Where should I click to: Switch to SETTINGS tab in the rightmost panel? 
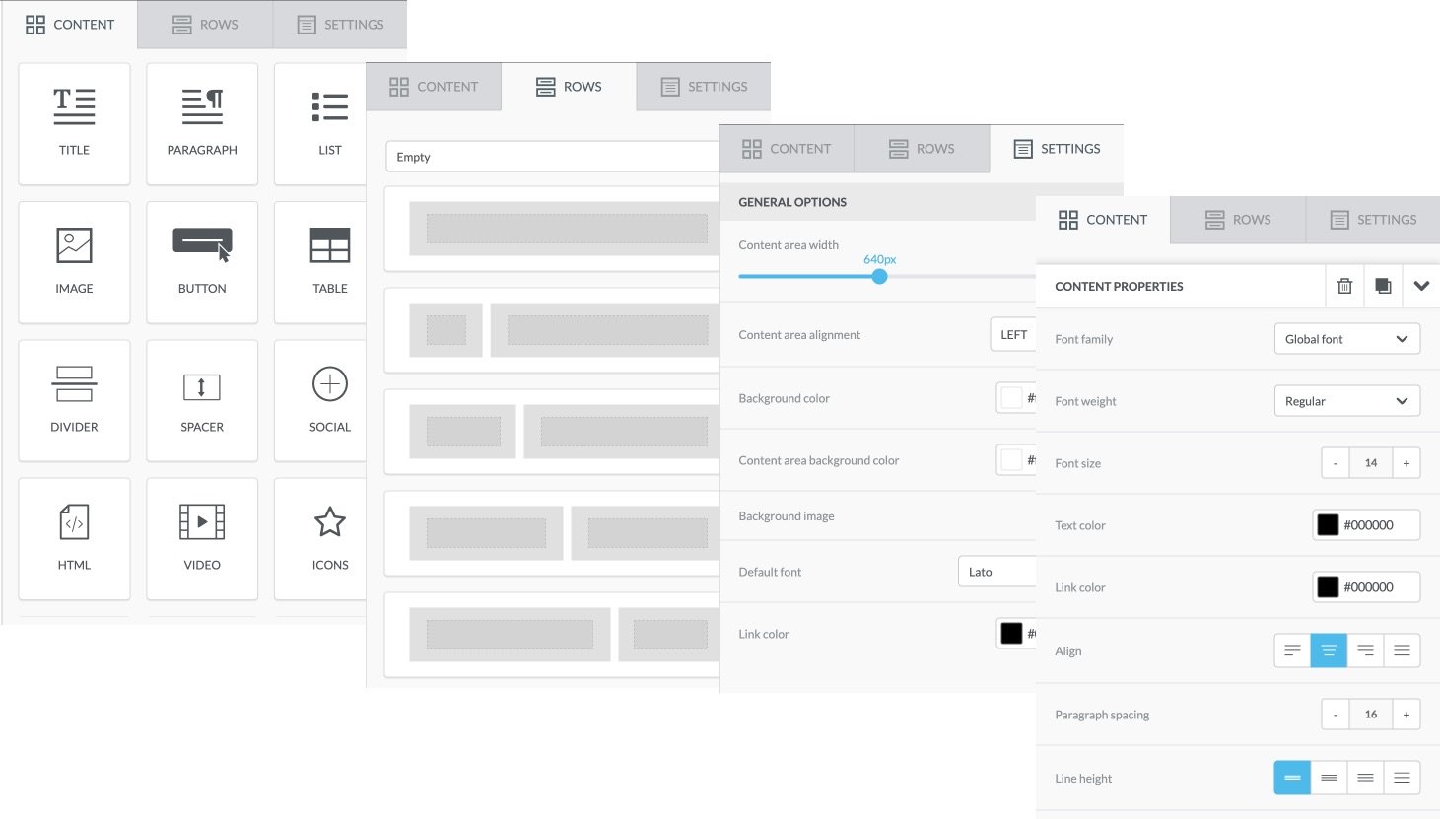pos(1373,220)
